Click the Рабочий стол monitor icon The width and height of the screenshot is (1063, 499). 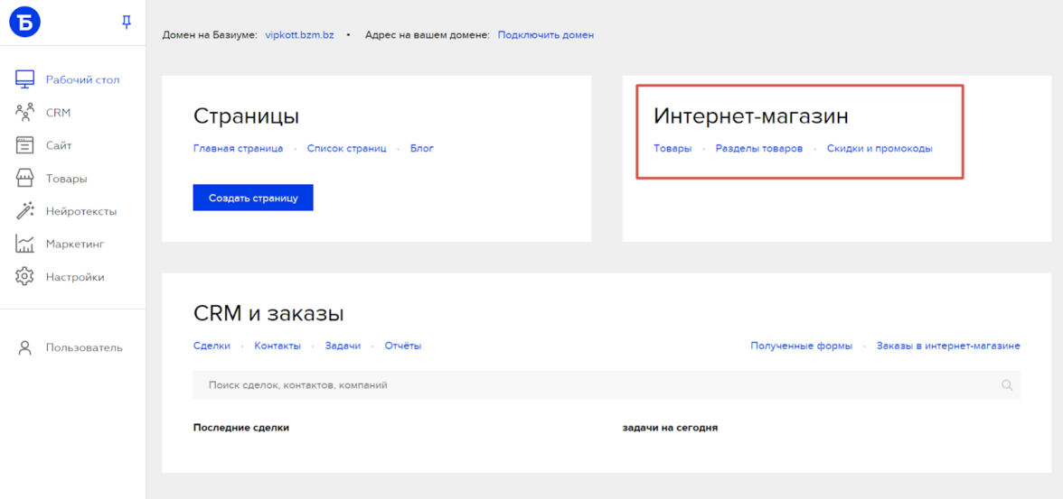25,79
